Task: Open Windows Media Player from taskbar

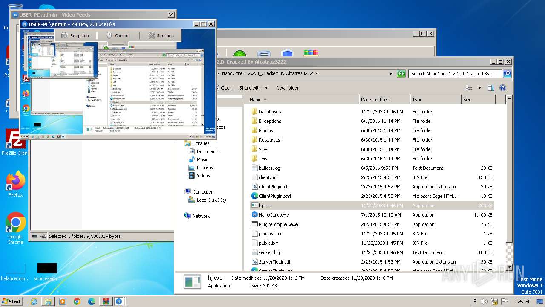Action: [63, 301]
